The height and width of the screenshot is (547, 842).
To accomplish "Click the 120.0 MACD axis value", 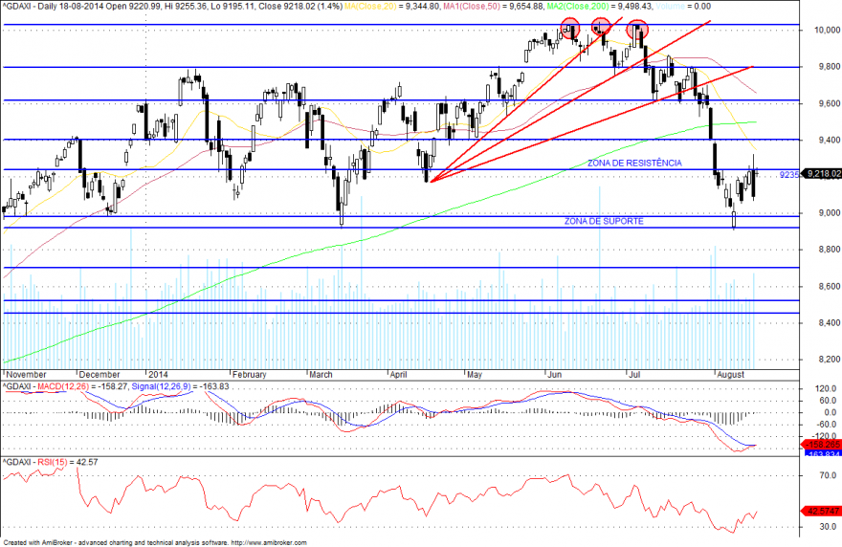I will 826,388.
